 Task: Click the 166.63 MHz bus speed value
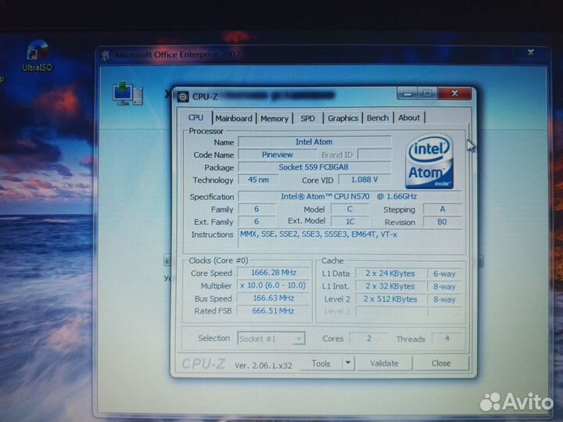[273, 299]
